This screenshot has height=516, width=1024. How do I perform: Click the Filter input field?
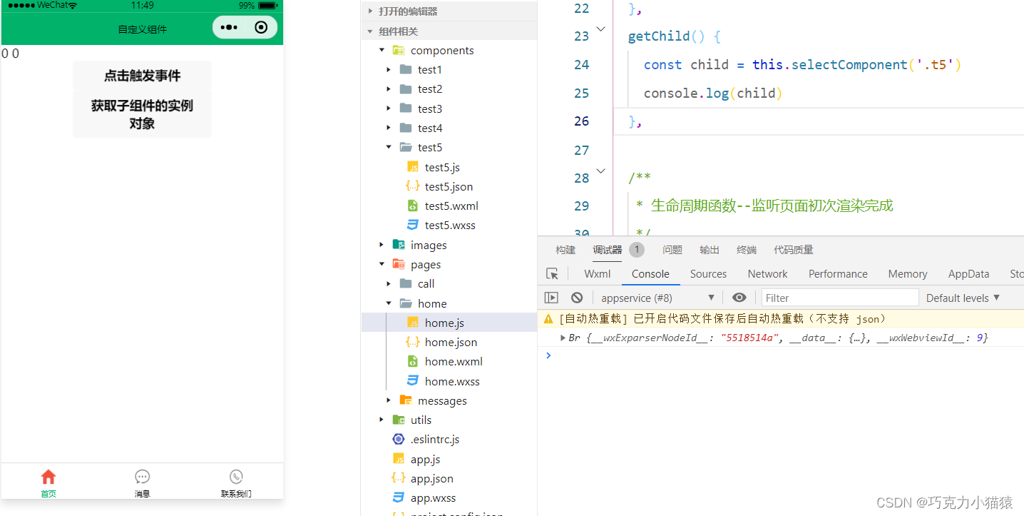(839, 297)
